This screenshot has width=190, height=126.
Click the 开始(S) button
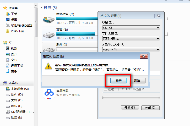coord(130,107)
